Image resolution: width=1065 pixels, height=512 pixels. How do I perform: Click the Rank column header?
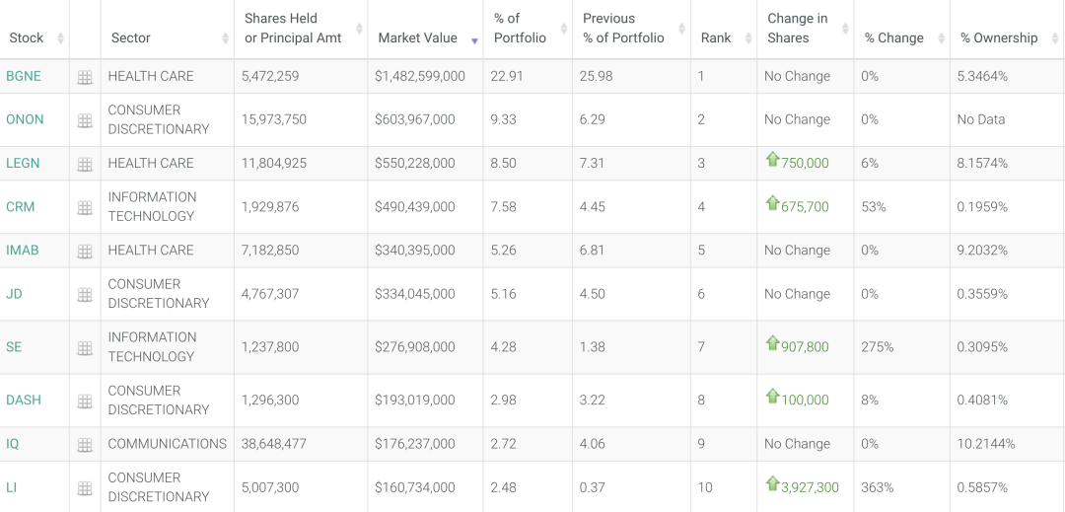coord(716,37)
